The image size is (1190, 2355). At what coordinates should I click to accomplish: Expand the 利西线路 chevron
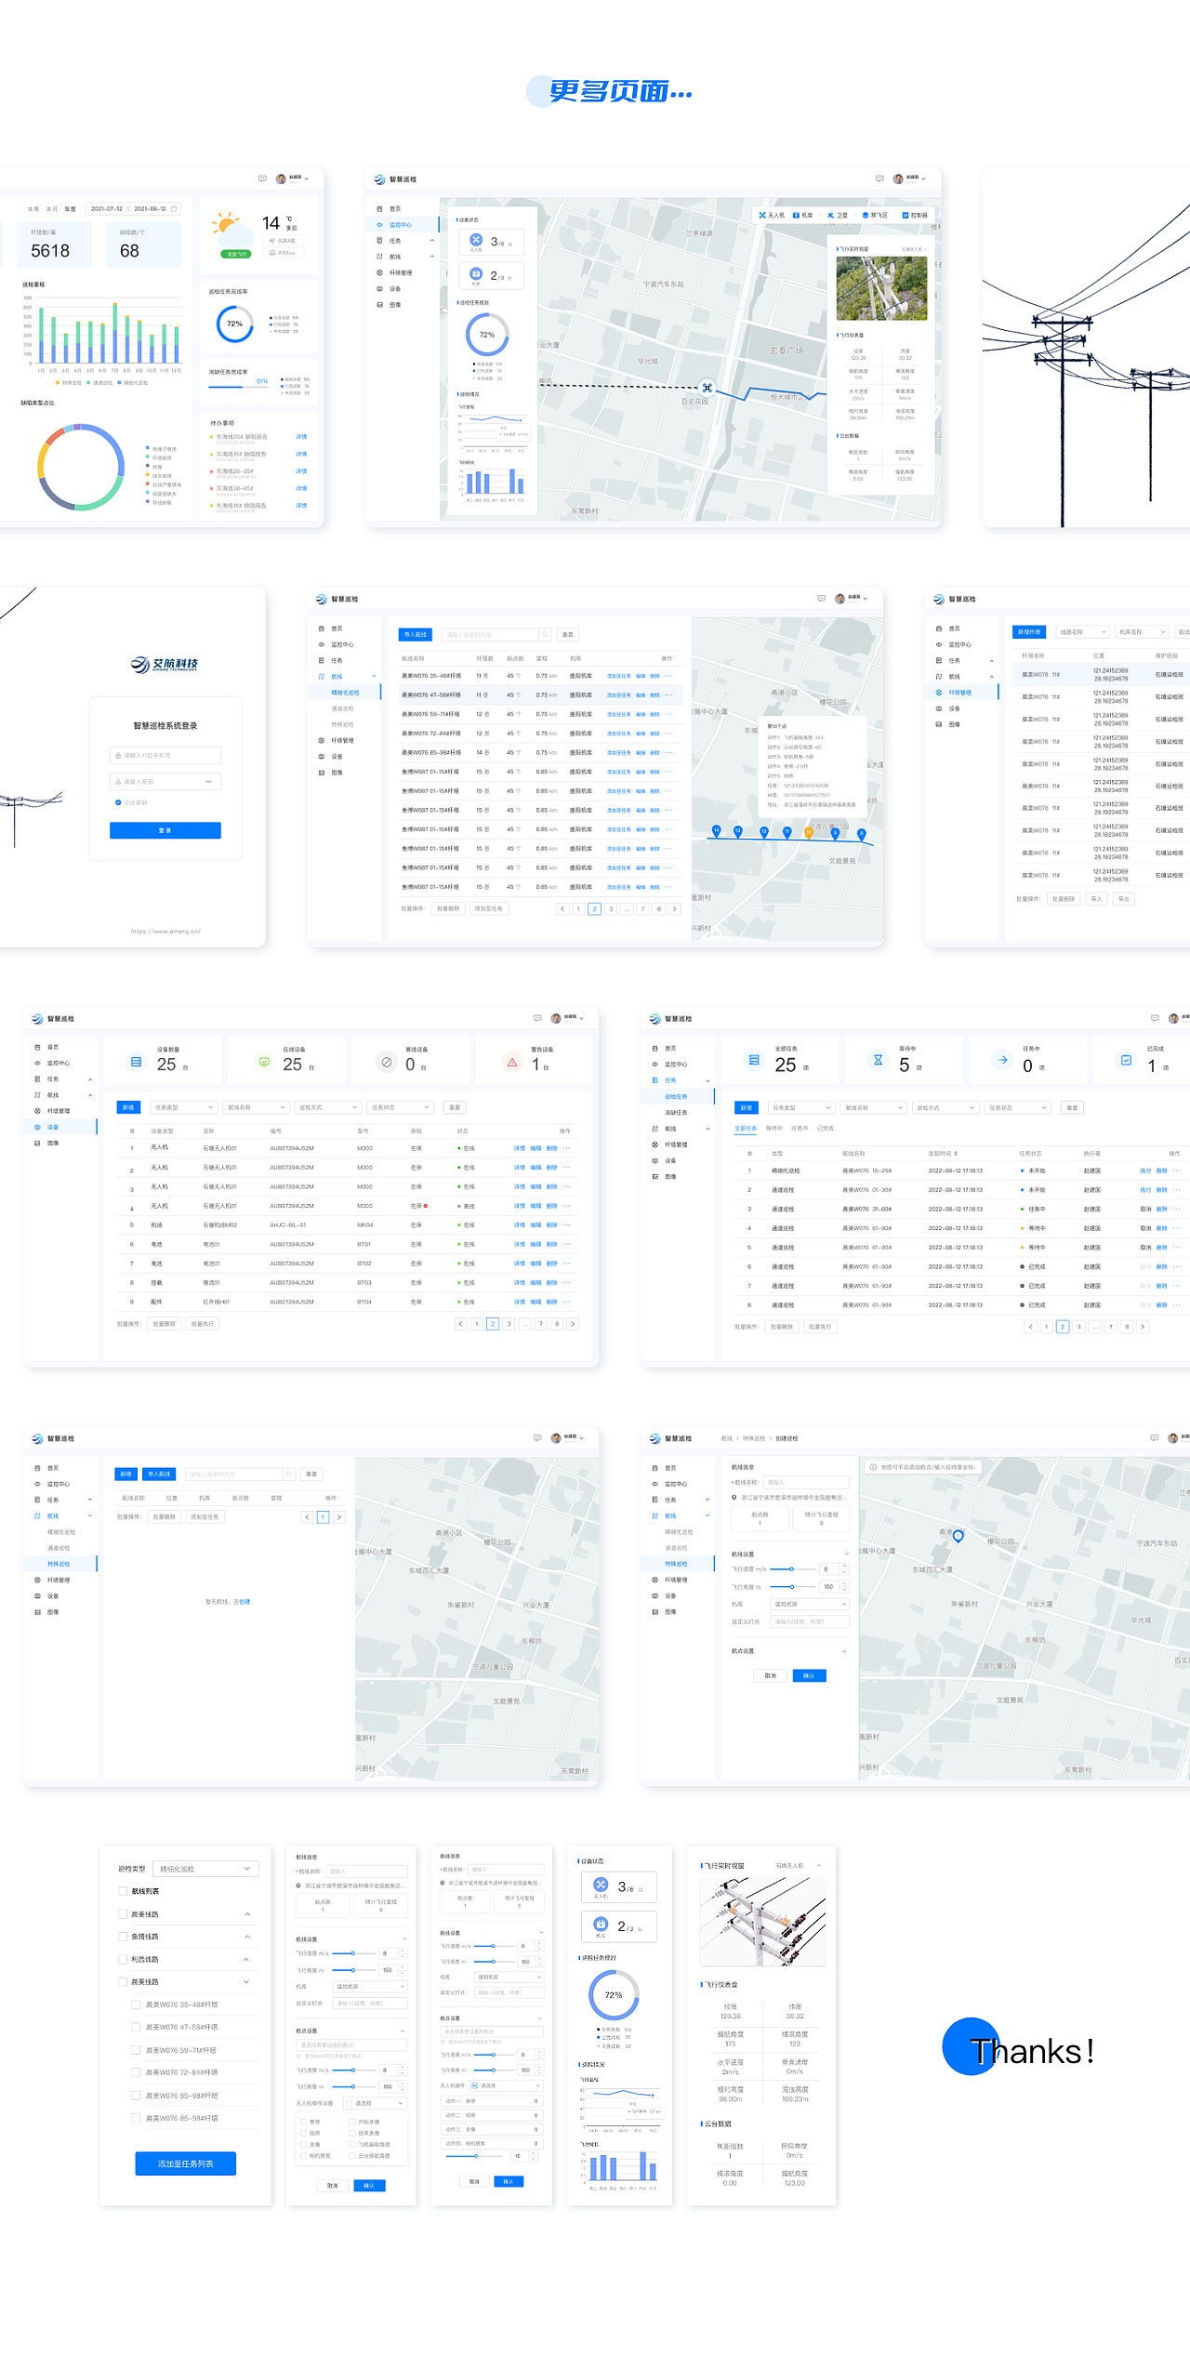tap(247, 1959)
